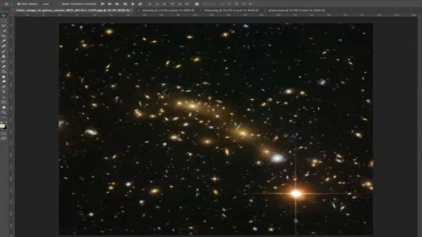The height and width of the screenshot is (237, 422).
Task: Select the Rectangular Marquee tool
Action: [4, 20]
